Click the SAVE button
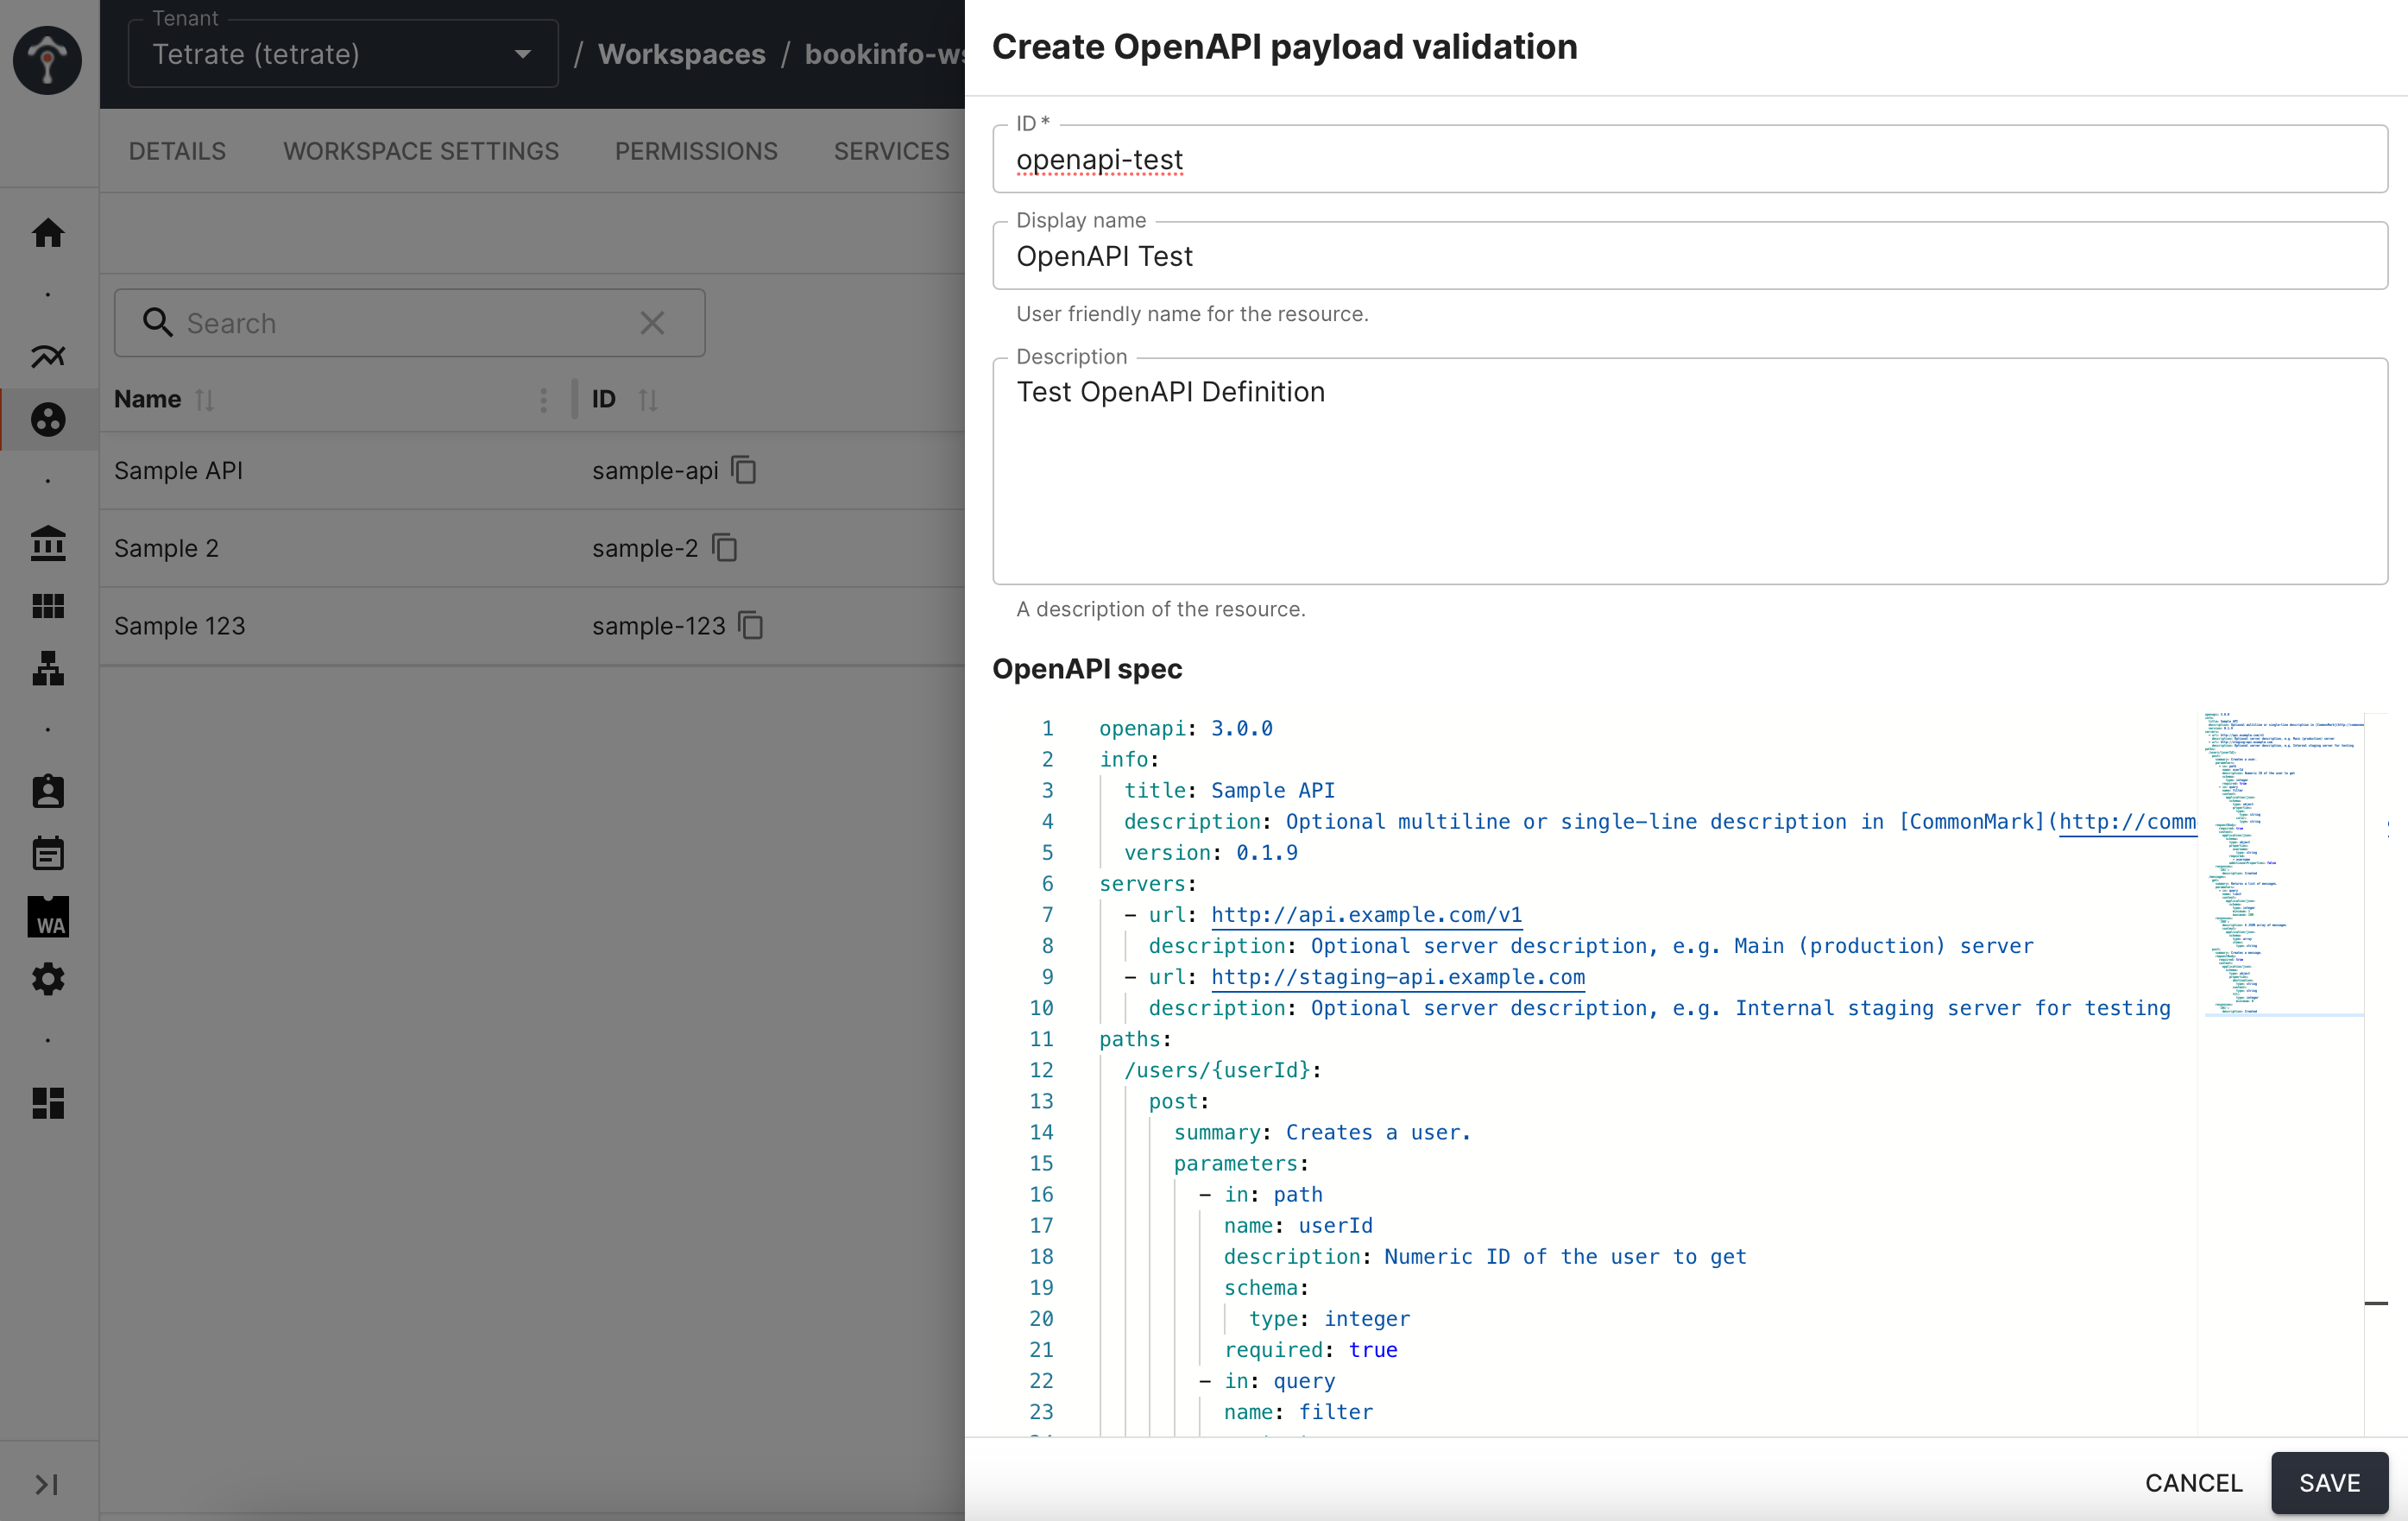Image resolution: width=2408 pixels, height=1521 pixels. [2329, 1483]
